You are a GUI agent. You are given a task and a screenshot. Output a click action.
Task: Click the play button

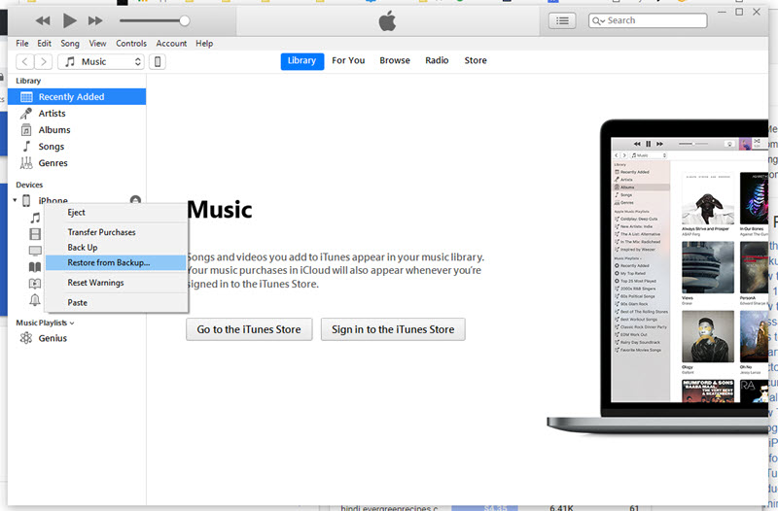coord(69,20)
